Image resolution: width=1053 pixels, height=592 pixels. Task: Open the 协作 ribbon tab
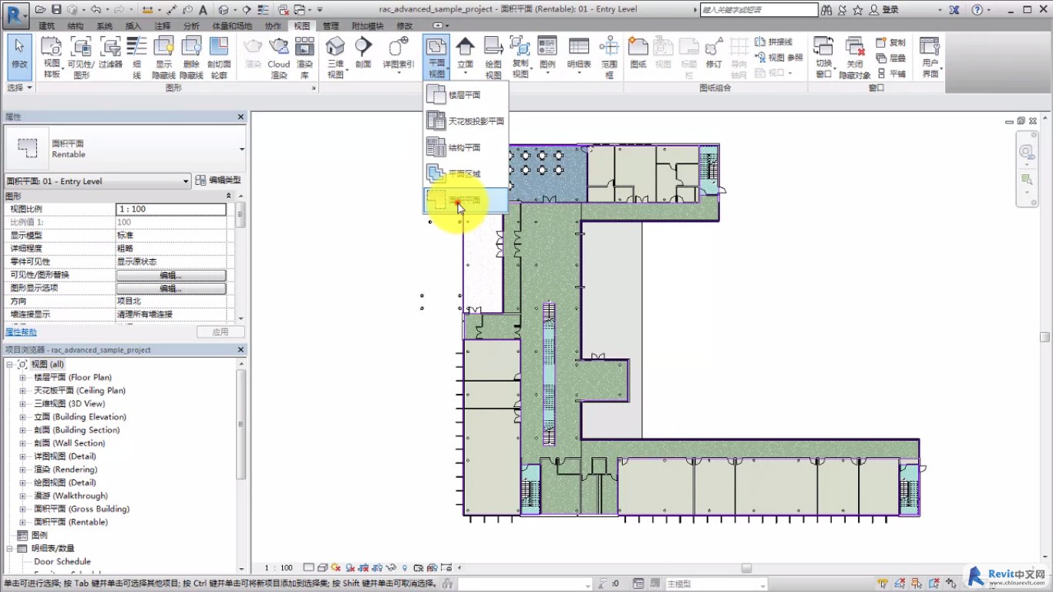[x=273, y=25]
